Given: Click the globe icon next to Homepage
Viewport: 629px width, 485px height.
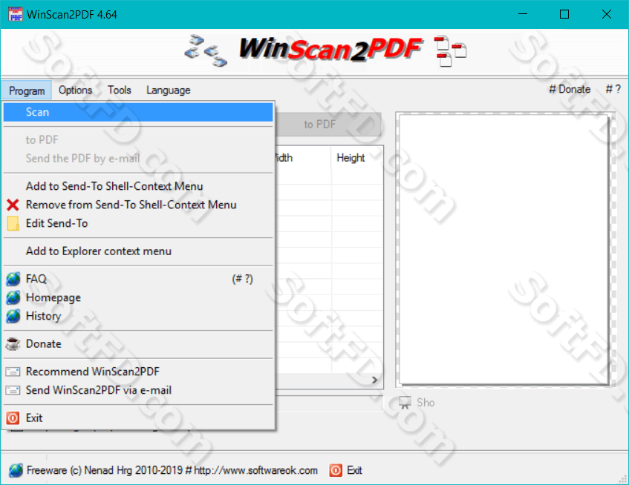Looking at the screenshot, I should (13, 297).
